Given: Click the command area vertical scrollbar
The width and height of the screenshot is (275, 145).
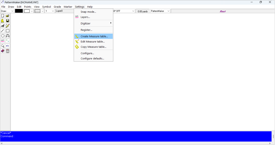Looking at the screenshot, I should (x=273, y=136).
